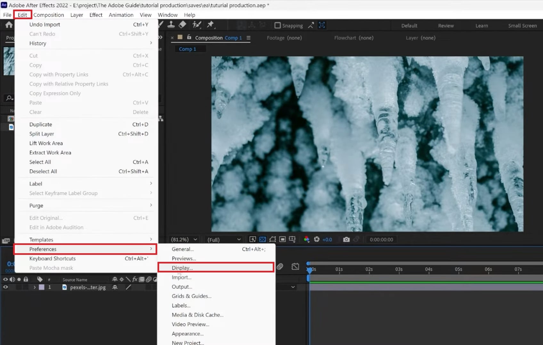Click the layer label color swatch

(x=42, y=287)
